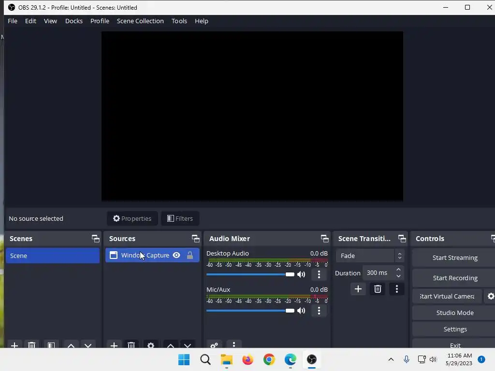Click microphone icon in system tray
The width and height of the screenshot is (495, 371).
coord(407,359)
